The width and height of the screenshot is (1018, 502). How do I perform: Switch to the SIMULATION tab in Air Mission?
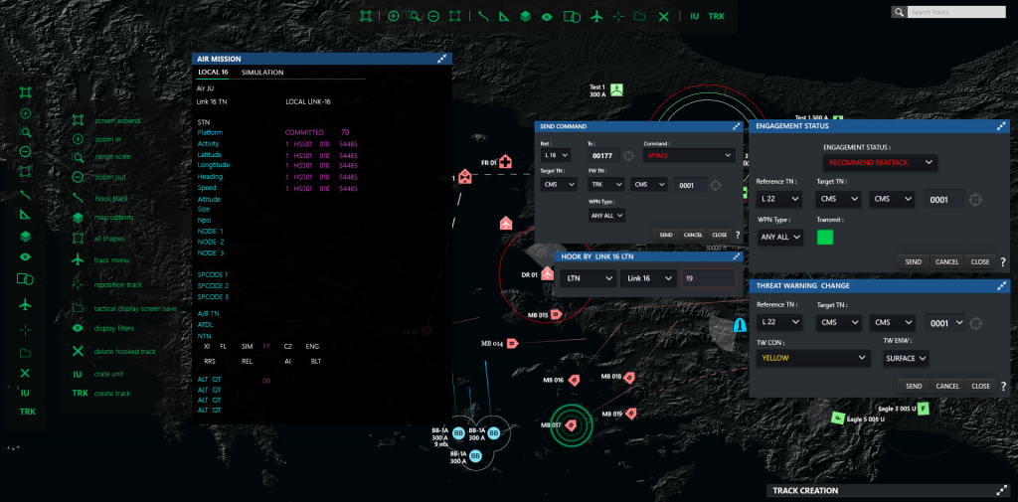tap(262, 73)
